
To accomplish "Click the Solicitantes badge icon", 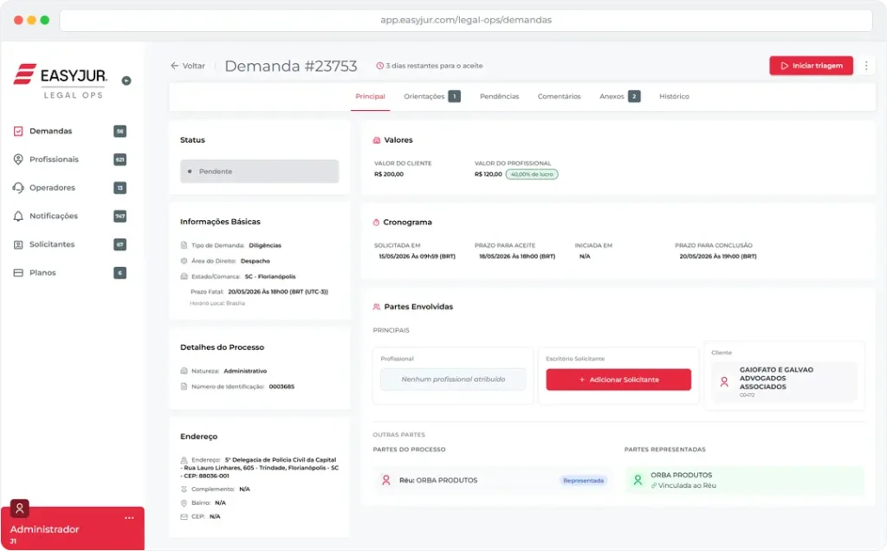I will tap(18, 244).
